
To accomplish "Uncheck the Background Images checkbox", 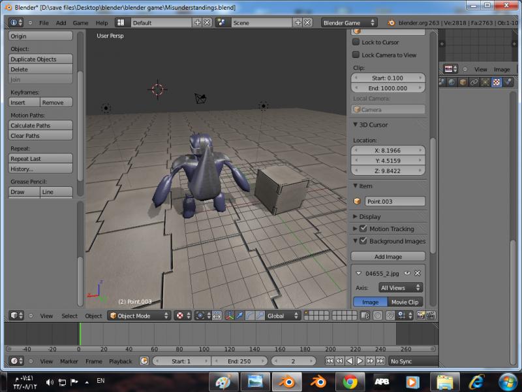I will coord(363,240).
